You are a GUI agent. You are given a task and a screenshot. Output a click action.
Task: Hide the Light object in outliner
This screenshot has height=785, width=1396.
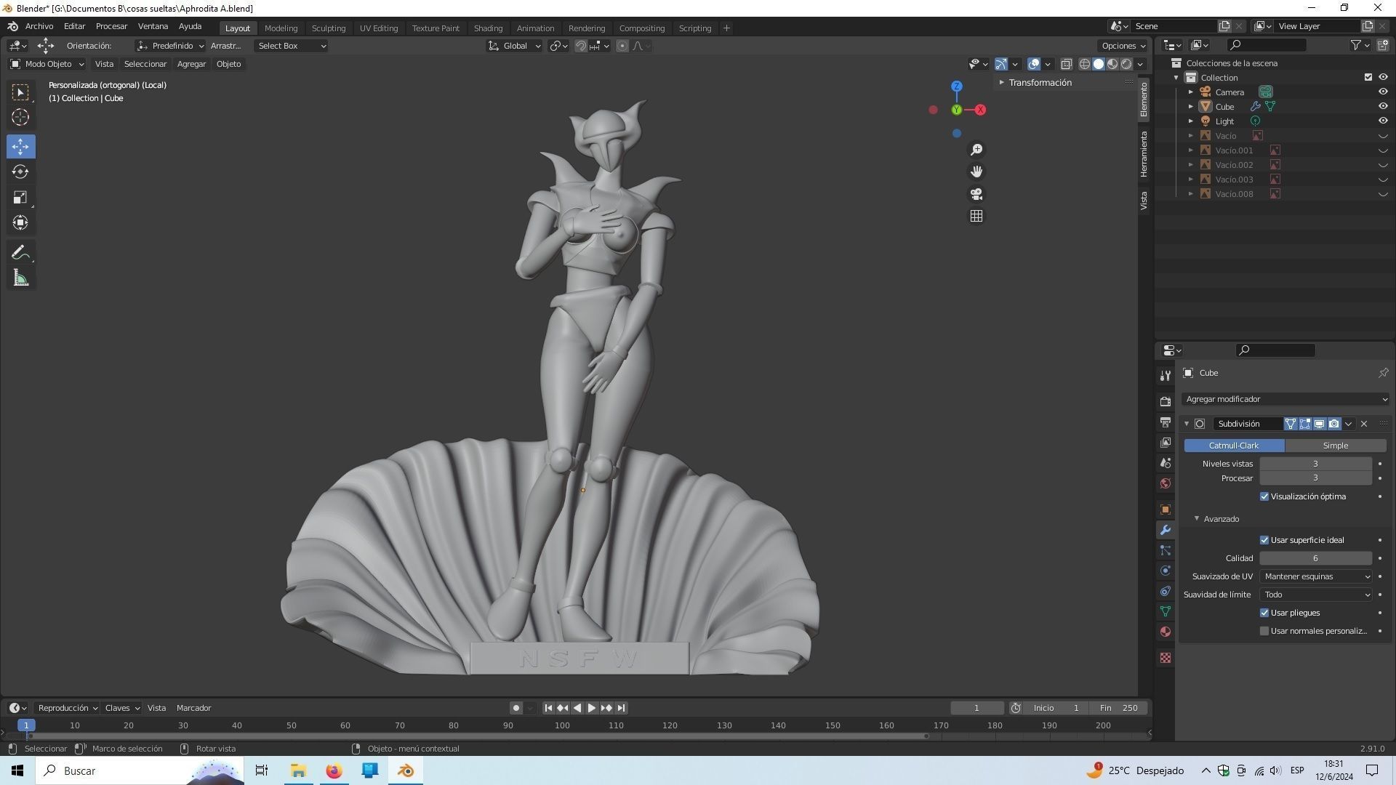(1383, 121)
